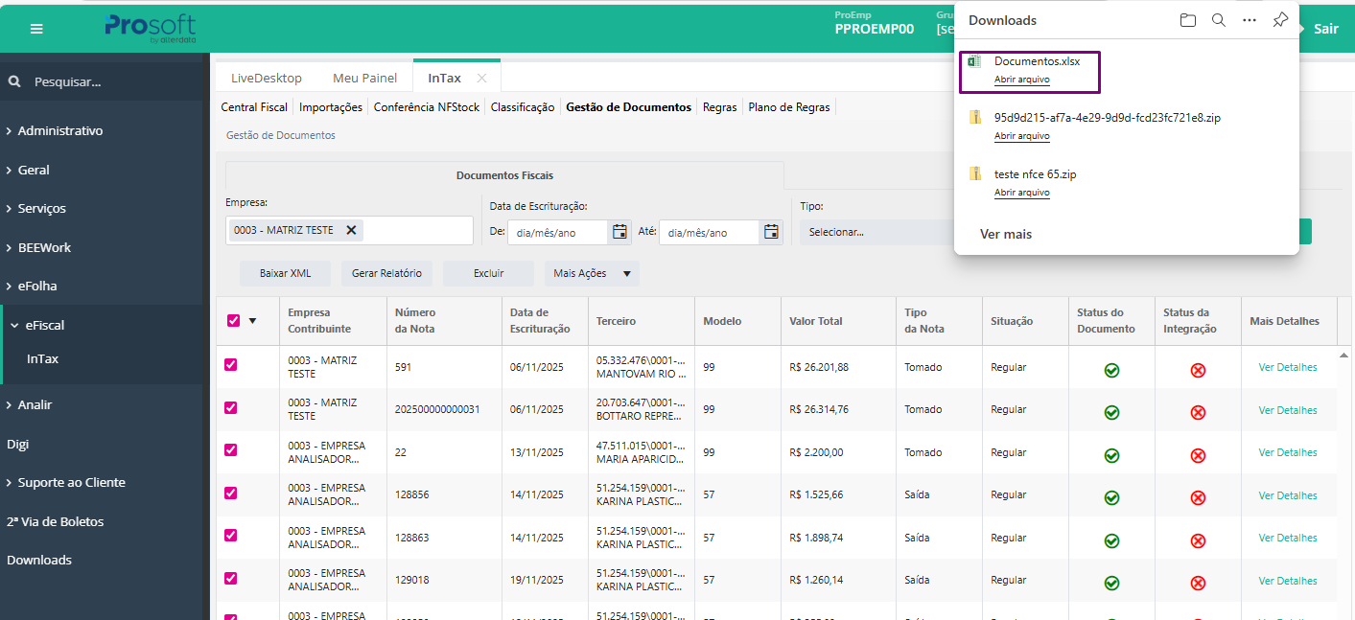Open the Classificação menu item
The image size is (1355, 620).
[x=523, y=107]
